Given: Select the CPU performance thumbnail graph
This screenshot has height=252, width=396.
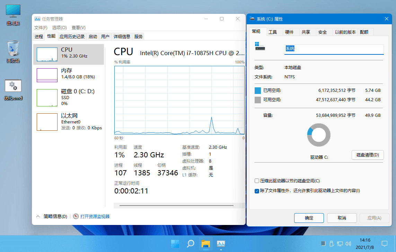Looking at the screenshot, I should point(47,54).
